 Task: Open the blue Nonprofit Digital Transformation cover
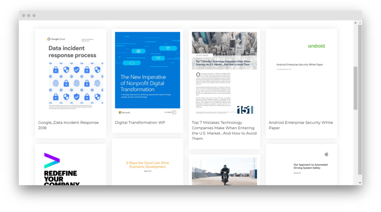tap(147, 70)
